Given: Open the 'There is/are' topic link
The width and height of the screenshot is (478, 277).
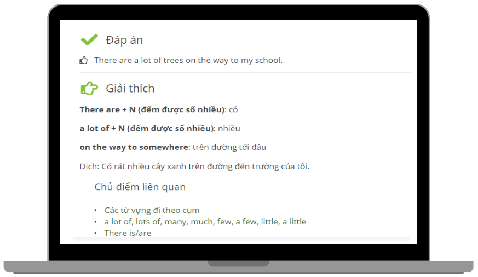Looking at the screenshot, I should (128, 233).
